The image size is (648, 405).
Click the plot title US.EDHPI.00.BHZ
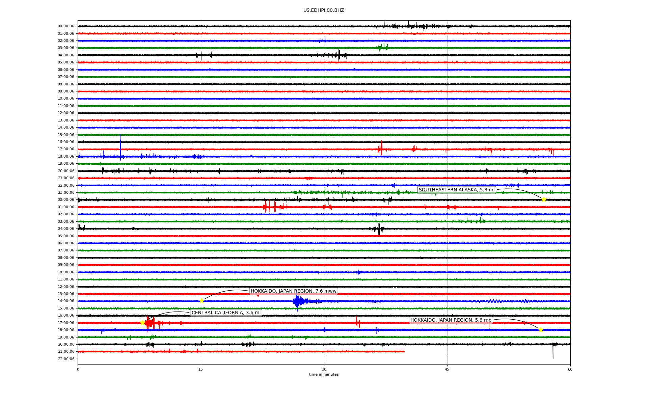323,10
